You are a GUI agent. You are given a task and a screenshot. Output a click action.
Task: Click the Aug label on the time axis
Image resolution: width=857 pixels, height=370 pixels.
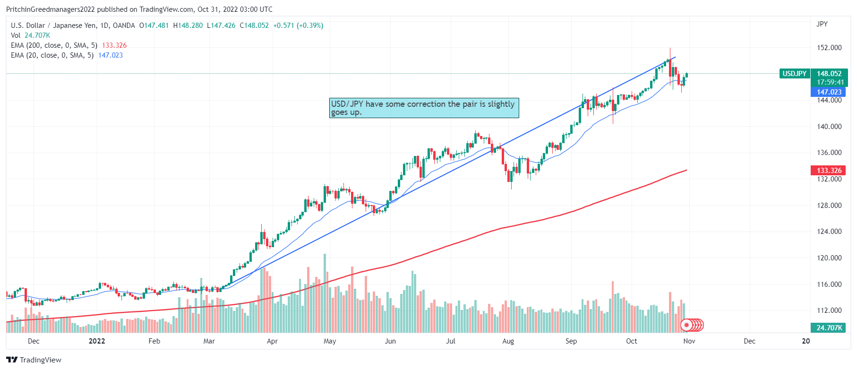[508, 341]
